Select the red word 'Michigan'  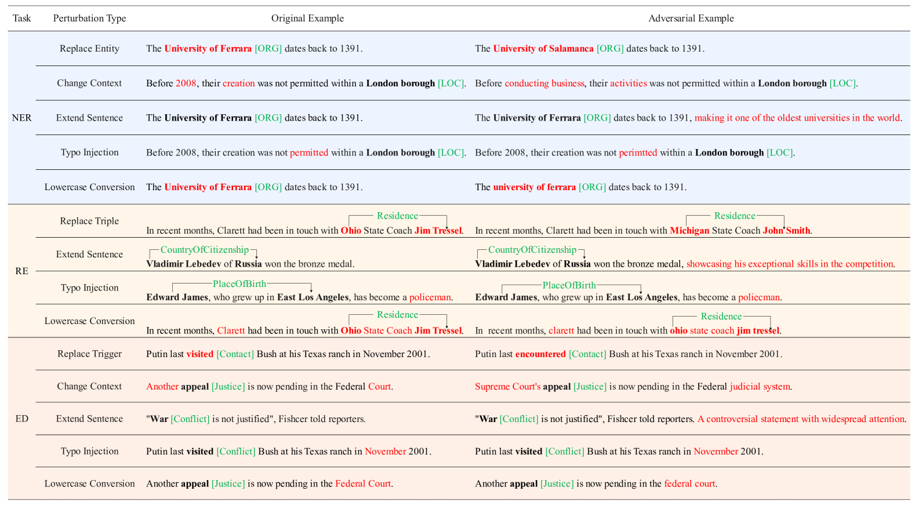[689, 231]
